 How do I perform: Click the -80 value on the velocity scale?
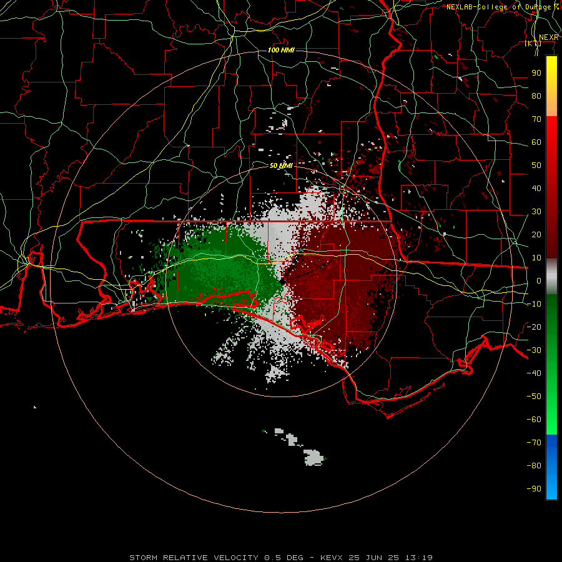pyautogui.click(x=534, y=466)
